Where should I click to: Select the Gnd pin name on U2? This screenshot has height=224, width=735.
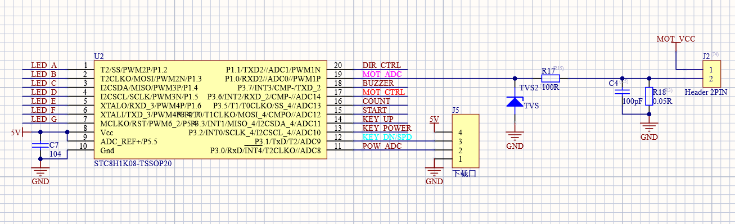[107, 151]
